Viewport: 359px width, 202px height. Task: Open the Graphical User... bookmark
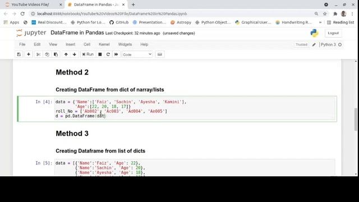click(254, 22)
